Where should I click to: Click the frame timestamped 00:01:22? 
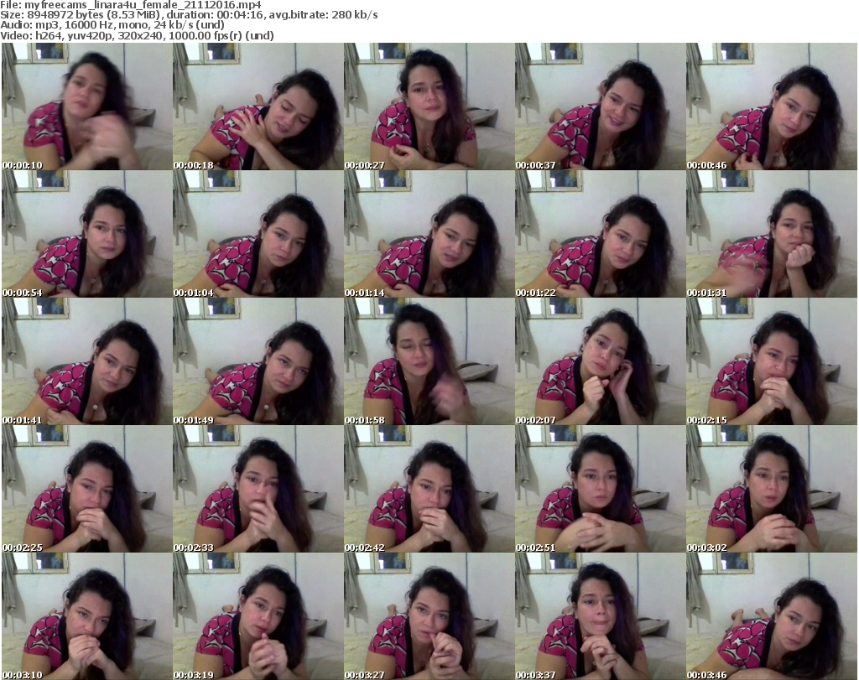[x=600, y=234]
